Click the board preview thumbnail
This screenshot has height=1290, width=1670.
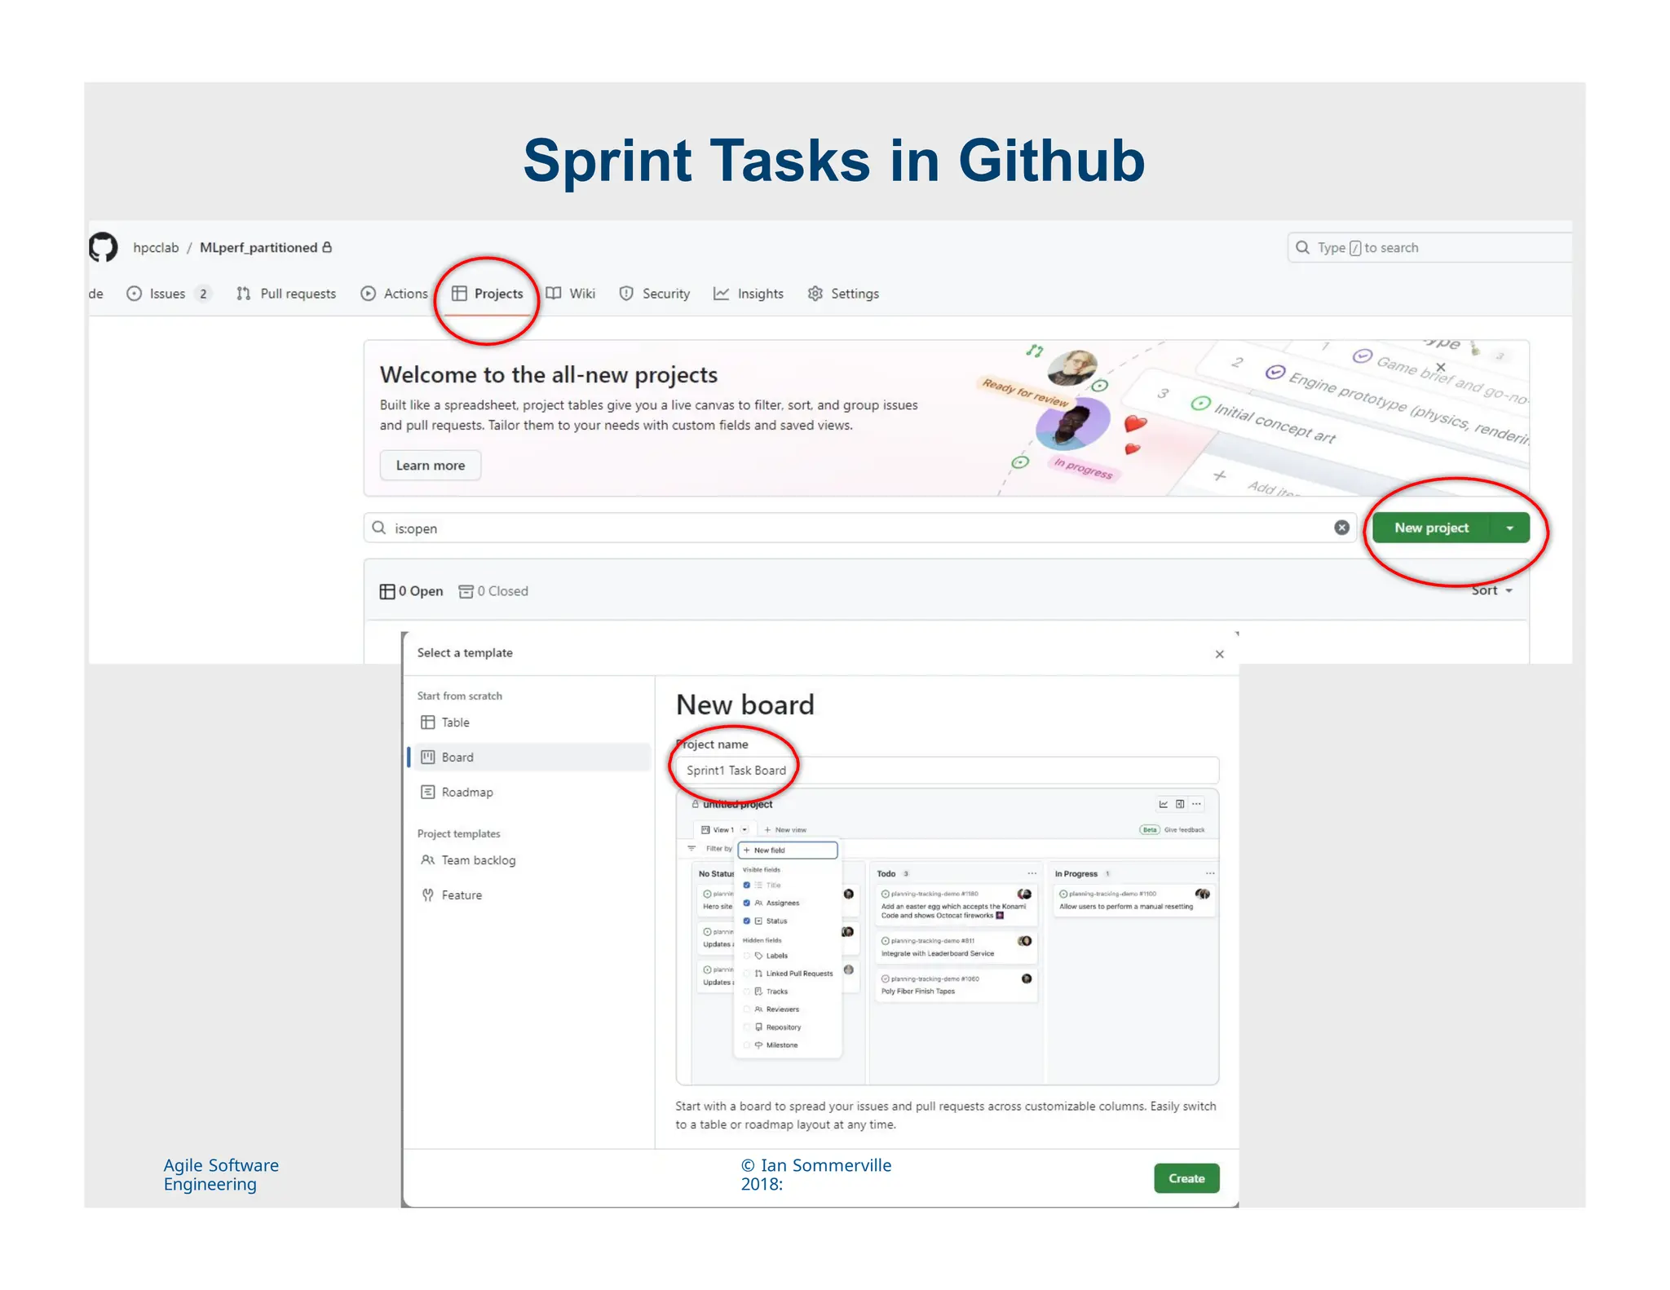[x=948, y=937]
